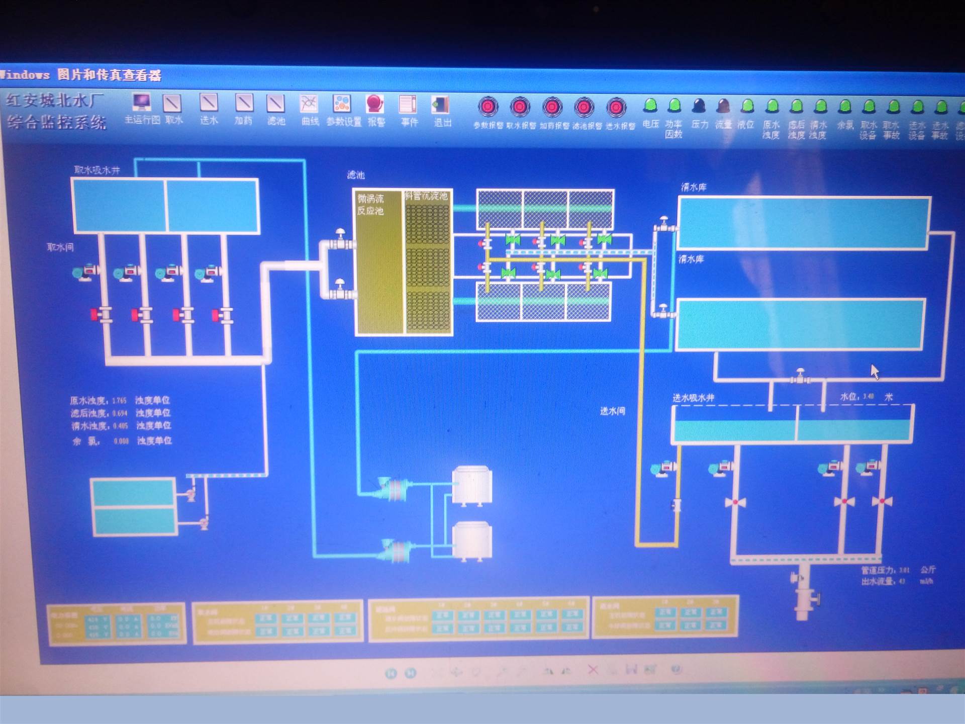
Task: Open the 送水 delivery screen icon
Action: coord(209,103)
